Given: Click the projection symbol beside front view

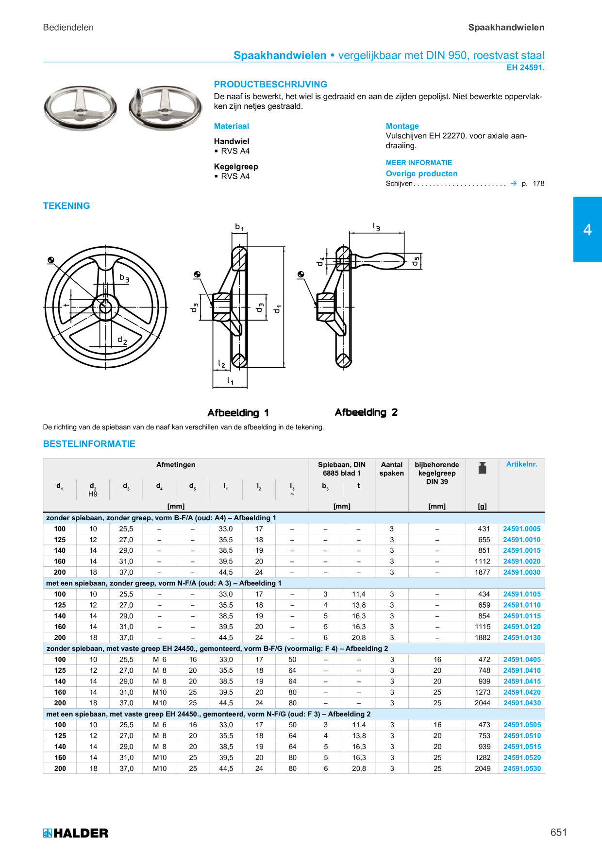Looking at the screenshot, I should coord(50,260).
